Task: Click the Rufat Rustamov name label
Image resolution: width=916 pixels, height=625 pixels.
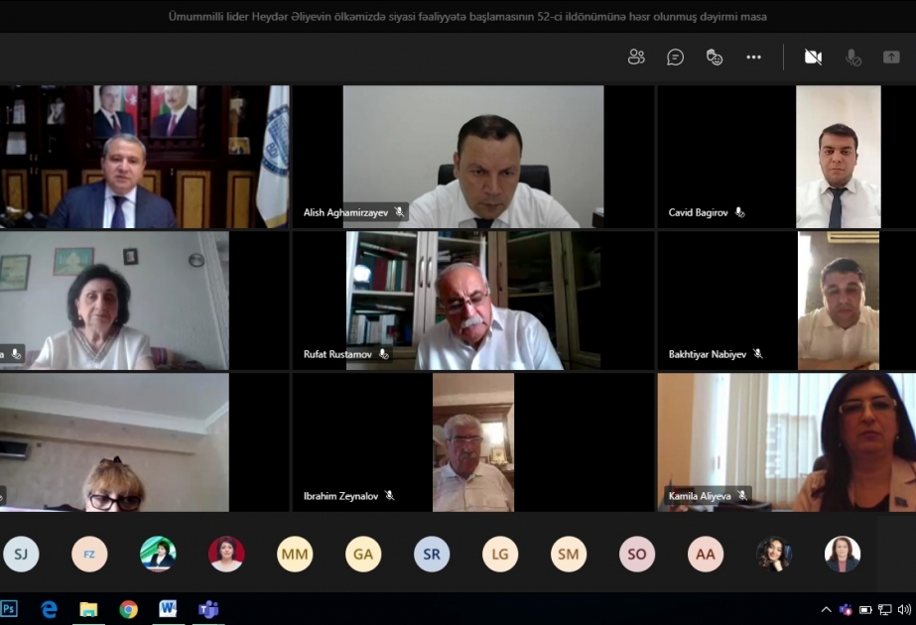Action: tap(337, 354)
